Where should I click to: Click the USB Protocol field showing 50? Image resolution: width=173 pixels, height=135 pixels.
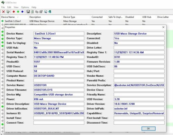(59, 71)
